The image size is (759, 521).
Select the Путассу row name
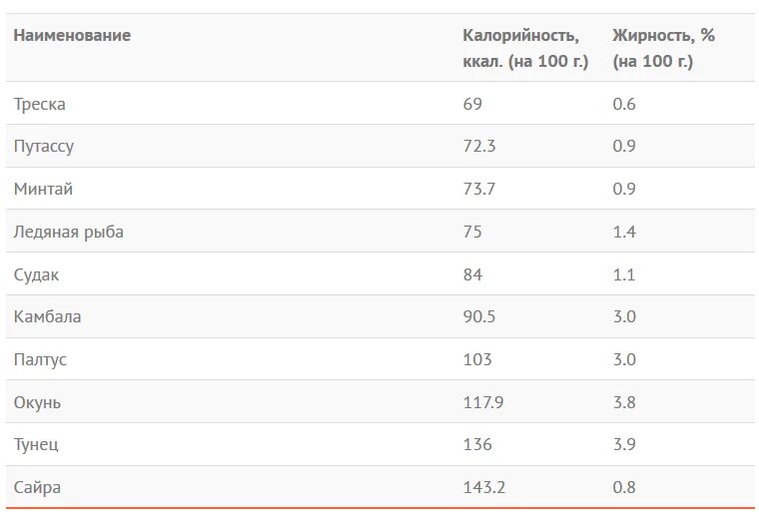click(x=44, y=147)
